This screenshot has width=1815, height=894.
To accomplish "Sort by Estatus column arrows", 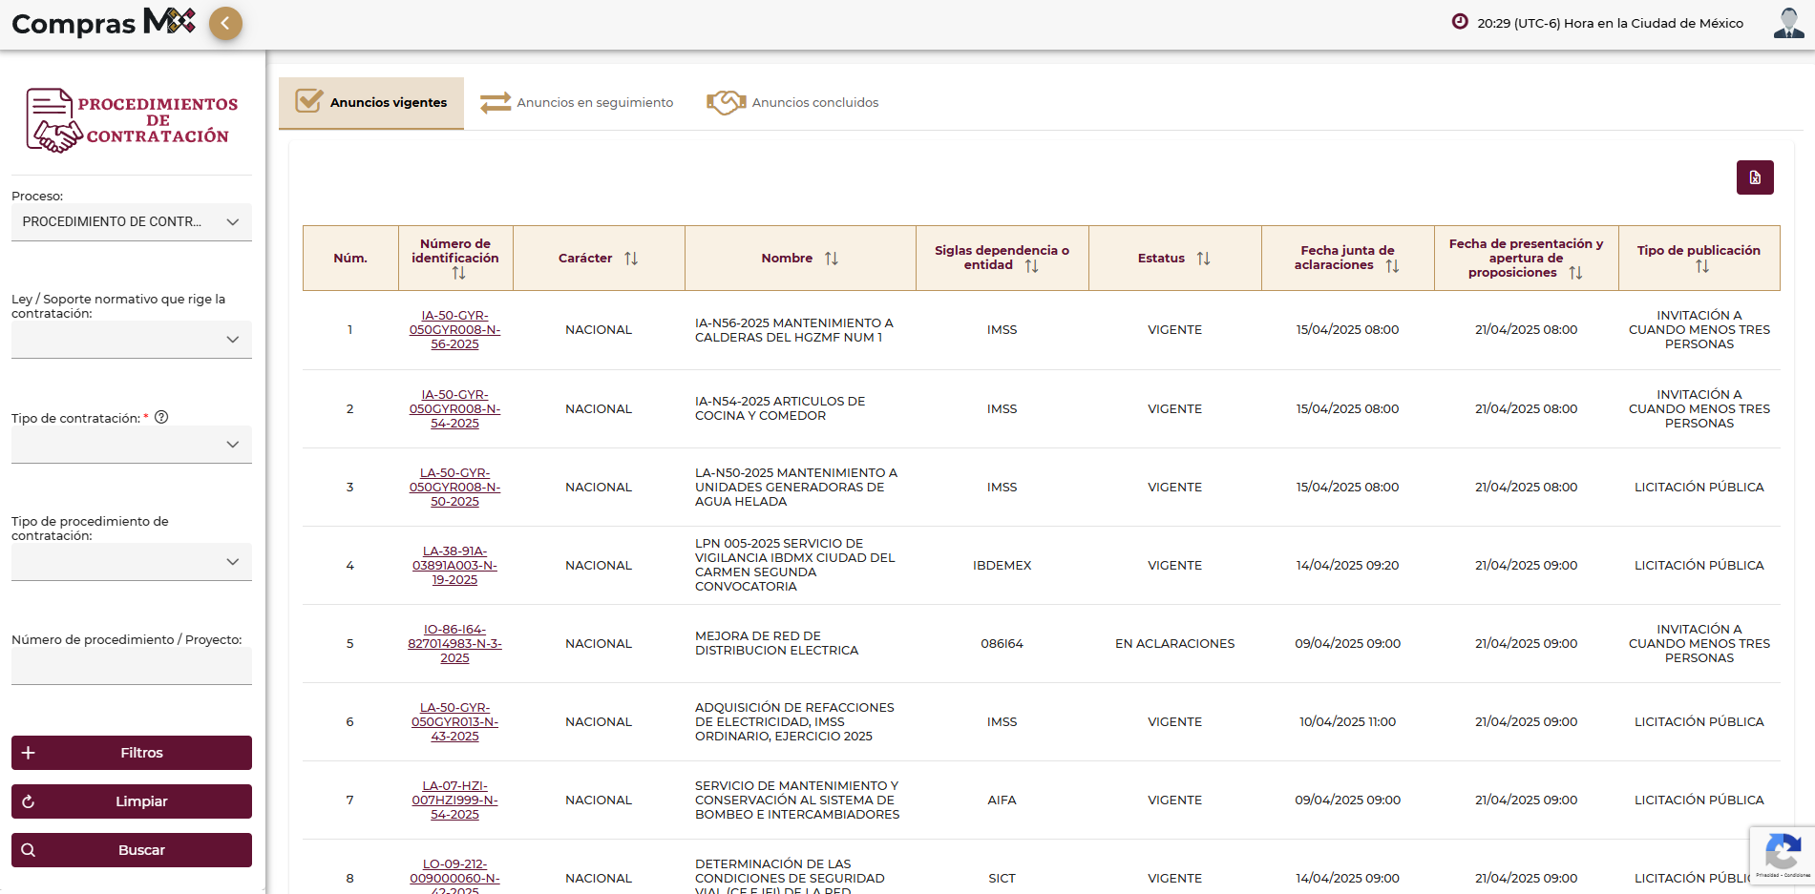I will click(1203, 259).
